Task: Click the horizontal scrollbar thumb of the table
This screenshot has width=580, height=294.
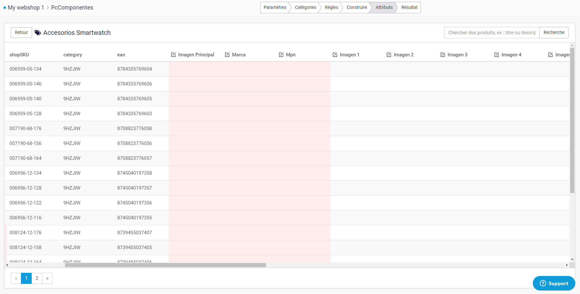Action: click(165, 265)
